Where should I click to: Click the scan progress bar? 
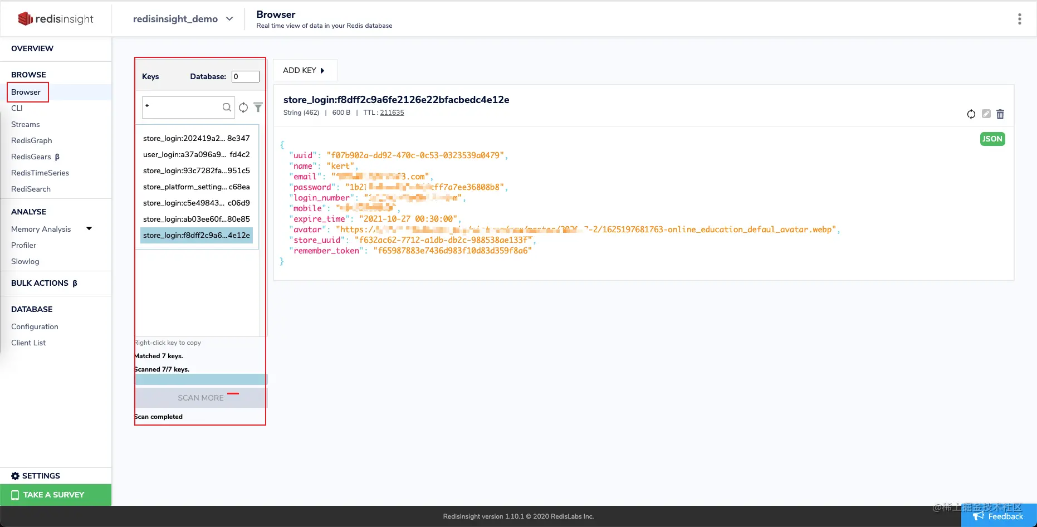pyautogui.click(x=200, y=379)
